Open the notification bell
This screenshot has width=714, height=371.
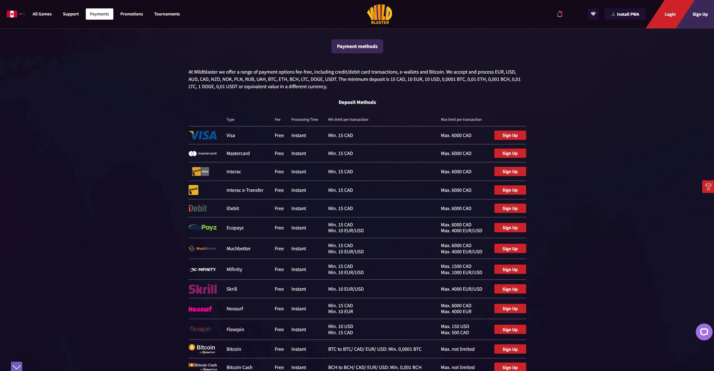tap(560, 14)
